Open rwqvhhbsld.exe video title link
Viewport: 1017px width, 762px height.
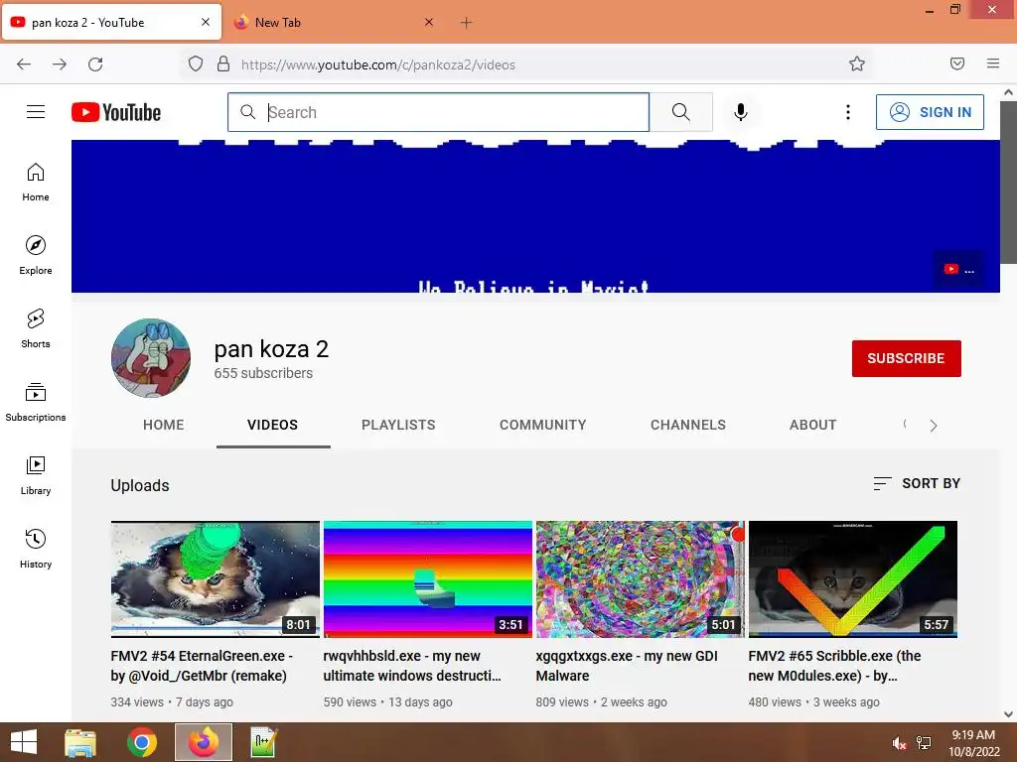click(412, 666)
